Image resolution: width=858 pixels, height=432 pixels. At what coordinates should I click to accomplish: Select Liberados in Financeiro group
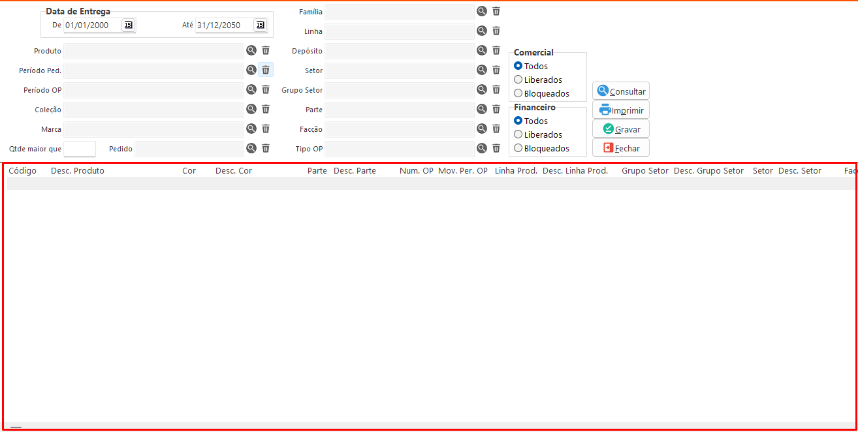[x=518, y=134]
